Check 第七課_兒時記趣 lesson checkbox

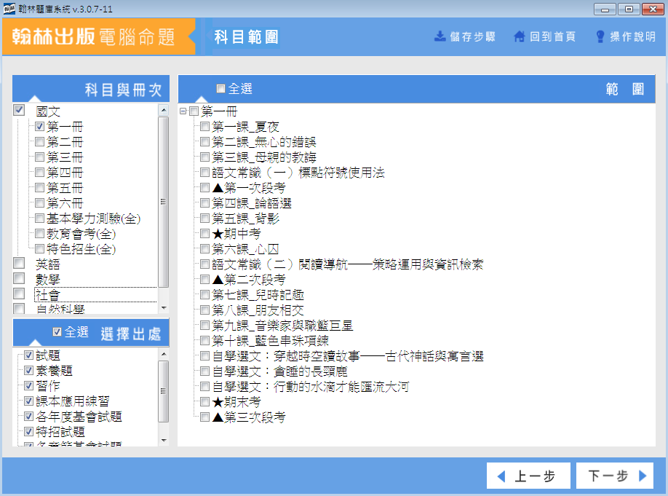coord(205,295)
